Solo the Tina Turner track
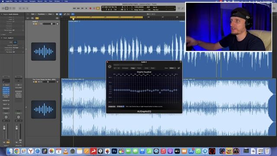 (x=36, y=82)
